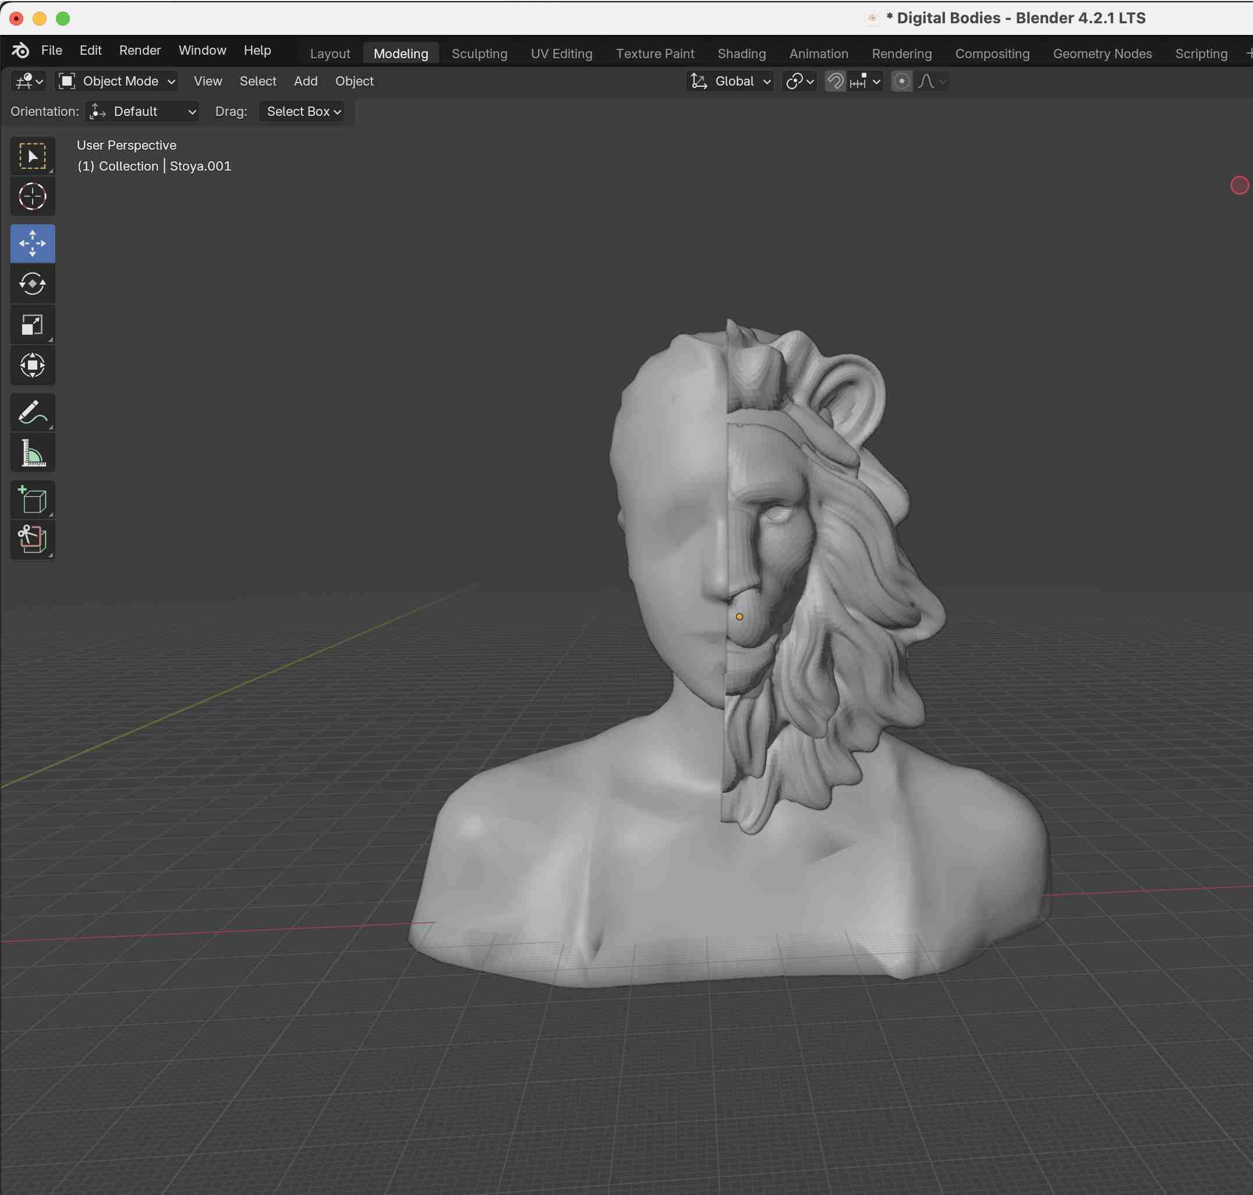
Task: Switch to the Sculpting workspace tab
Action: click(x=479, y=54)
